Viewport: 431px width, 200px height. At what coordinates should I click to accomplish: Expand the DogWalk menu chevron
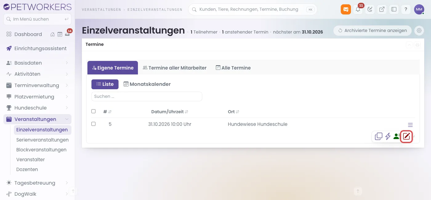click(67, 194)
